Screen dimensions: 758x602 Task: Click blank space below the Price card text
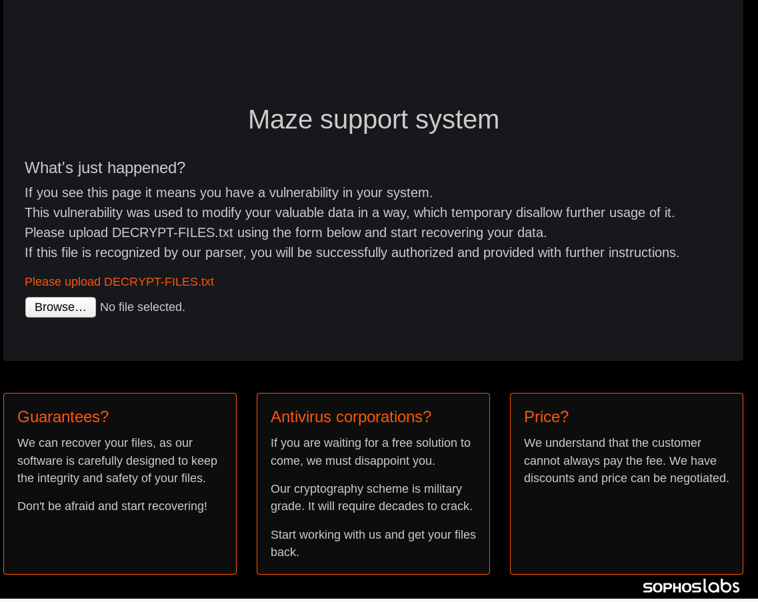pos(627,533)
